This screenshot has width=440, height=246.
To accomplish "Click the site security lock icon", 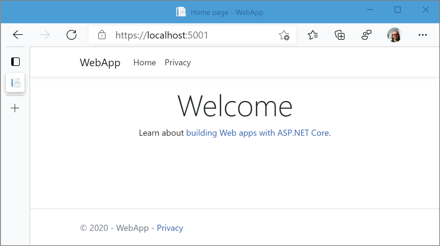I will (102, 35).
